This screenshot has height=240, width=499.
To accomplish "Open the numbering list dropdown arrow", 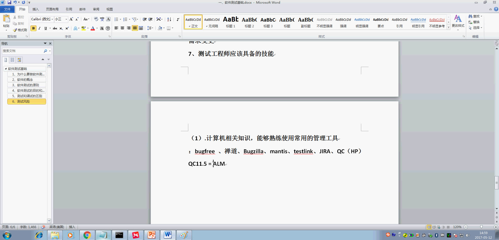I will pyautogui.click(x=129, y=19).
